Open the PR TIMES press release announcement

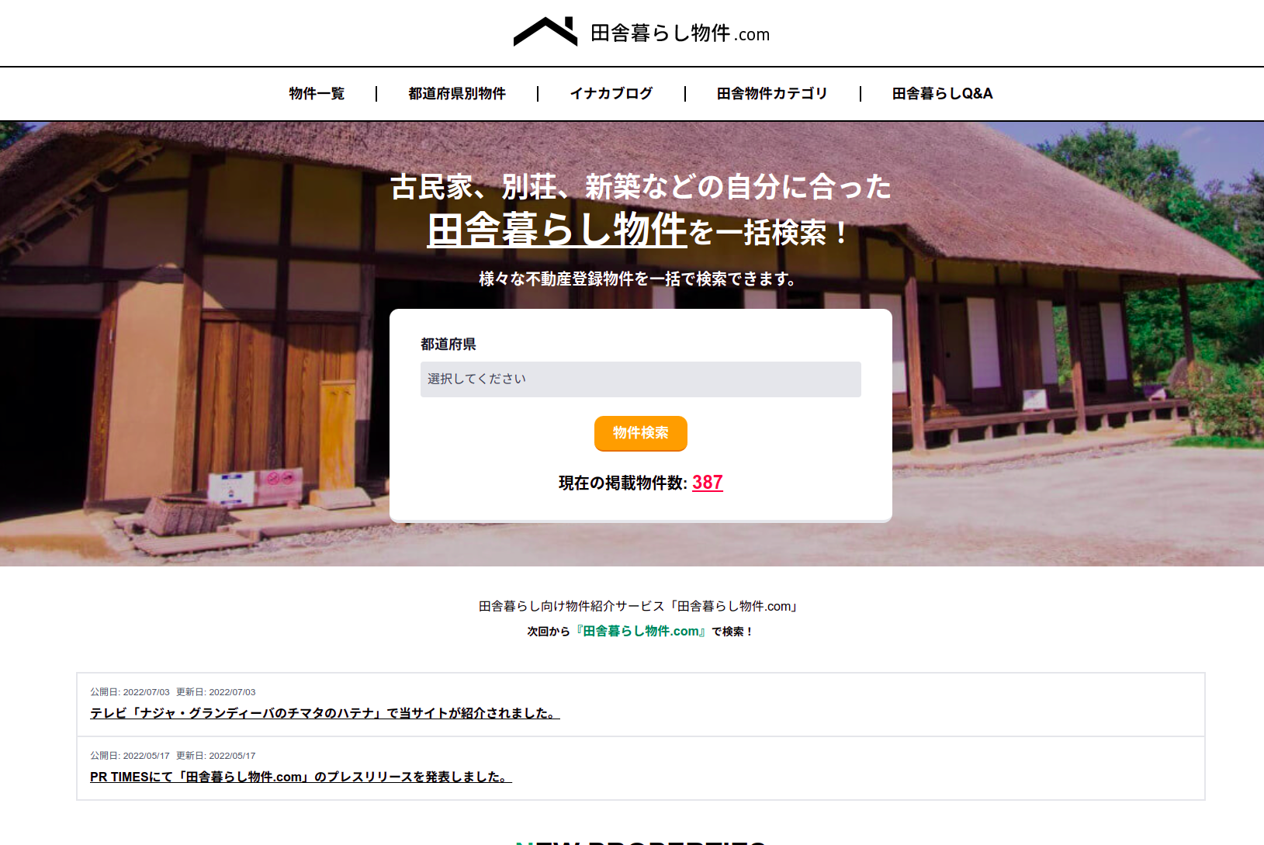(300, 776)
